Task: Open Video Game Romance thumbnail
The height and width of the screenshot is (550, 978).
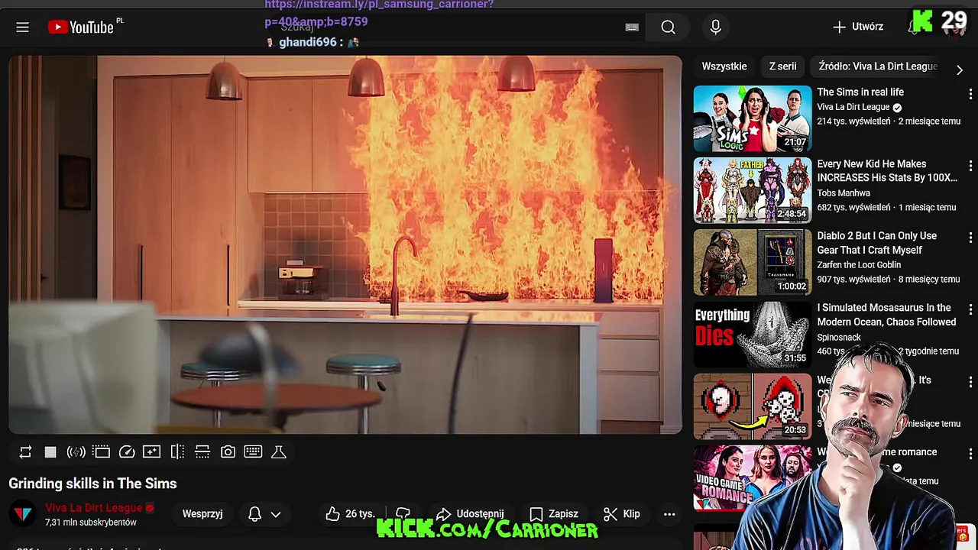Action: pyautogui.click(x=753, y=478)
